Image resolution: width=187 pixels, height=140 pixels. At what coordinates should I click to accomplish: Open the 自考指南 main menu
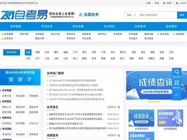pyautogui.click(x=16, y=26)
